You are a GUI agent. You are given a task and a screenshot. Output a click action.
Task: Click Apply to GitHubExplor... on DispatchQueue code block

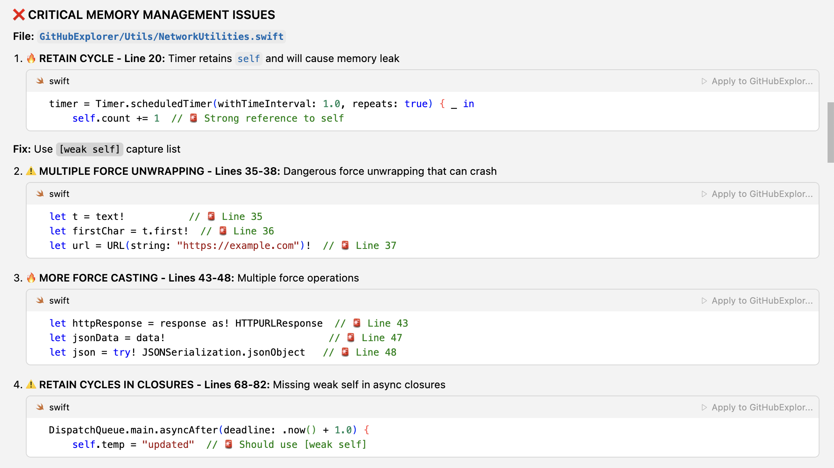click(x=757, y=407)
